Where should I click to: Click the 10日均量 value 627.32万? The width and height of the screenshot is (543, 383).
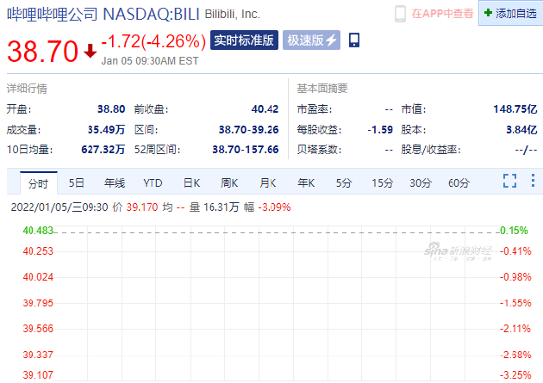click(x=103, y=150)
